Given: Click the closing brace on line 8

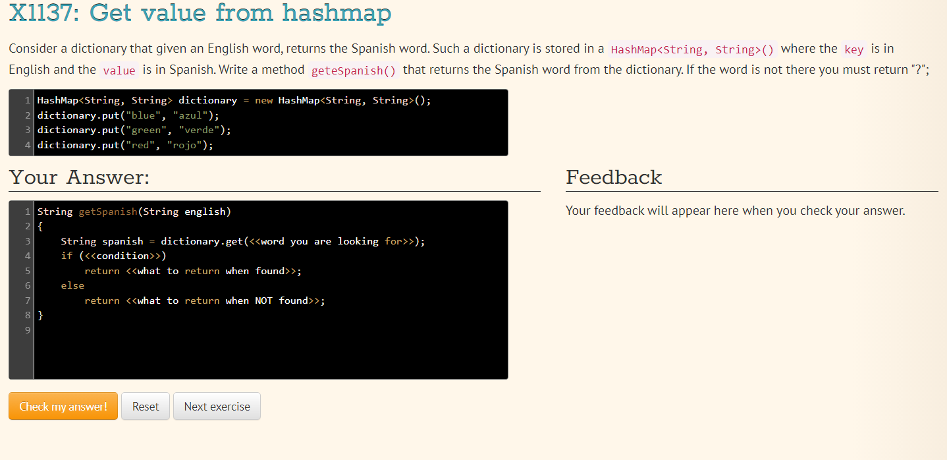Looking at the screenshot, I should tap(40, 315).
